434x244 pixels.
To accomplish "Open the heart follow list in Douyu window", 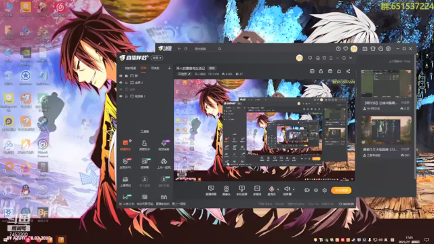I will [346, 49].
